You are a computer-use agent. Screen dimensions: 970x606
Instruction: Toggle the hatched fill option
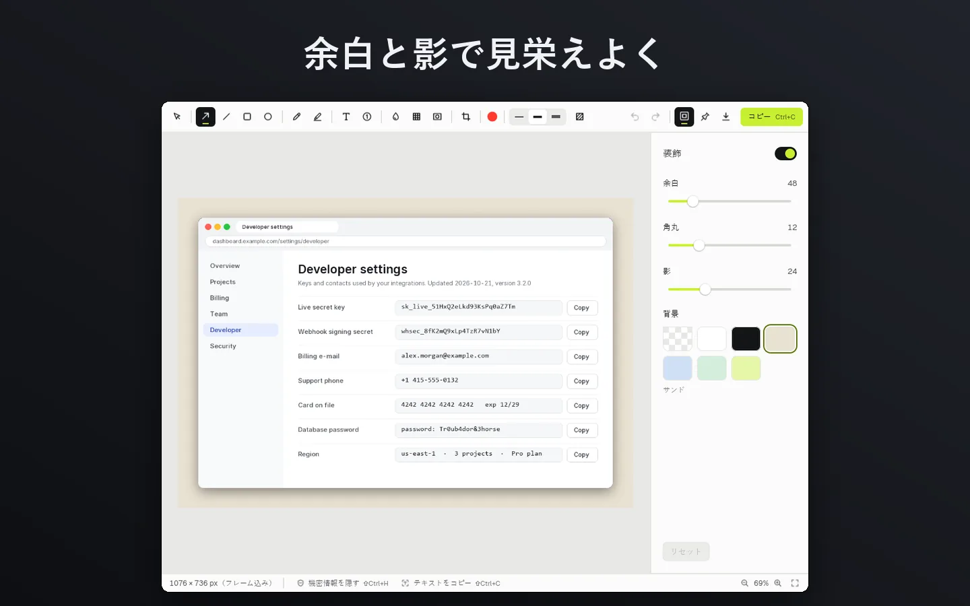click(579, 116)
